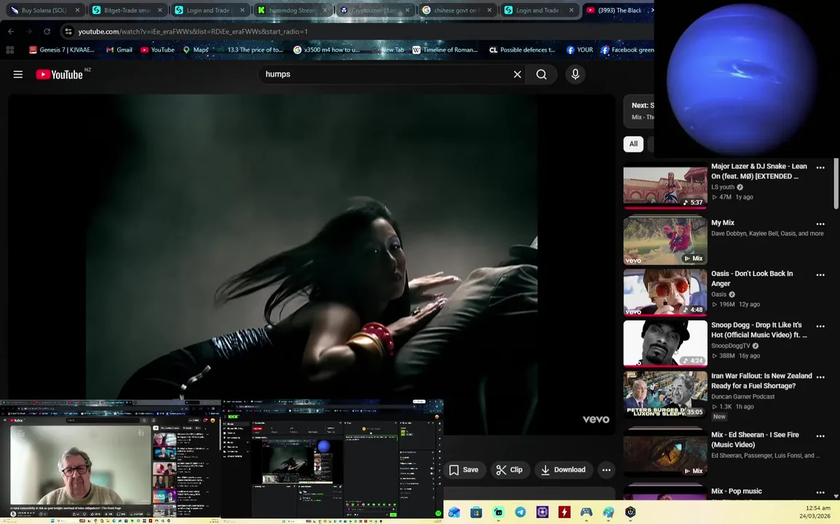Open Telegram from the taskbar
Image resolution: width=840 pixels, height=524 pixels.
[520, 512]
